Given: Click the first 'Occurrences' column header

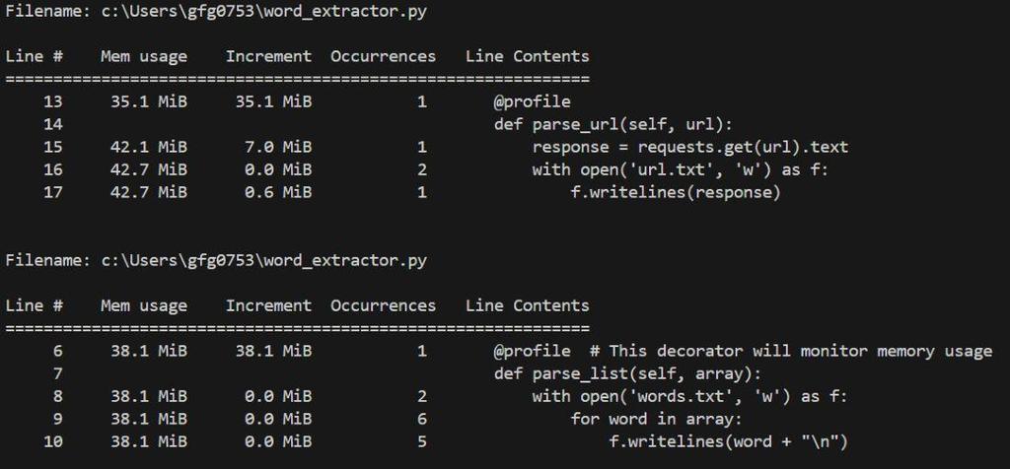Looking at the screenshot, I should pos(383,56).
